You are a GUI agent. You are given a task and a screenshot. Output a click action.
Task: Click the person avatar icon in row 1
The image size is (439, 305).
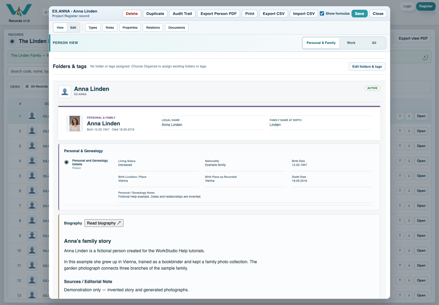32,116
